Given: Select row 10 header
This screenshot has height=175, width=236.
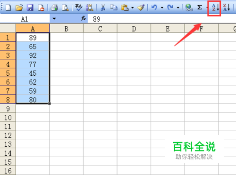Looking at the screenshot, I should click(8, 117).
